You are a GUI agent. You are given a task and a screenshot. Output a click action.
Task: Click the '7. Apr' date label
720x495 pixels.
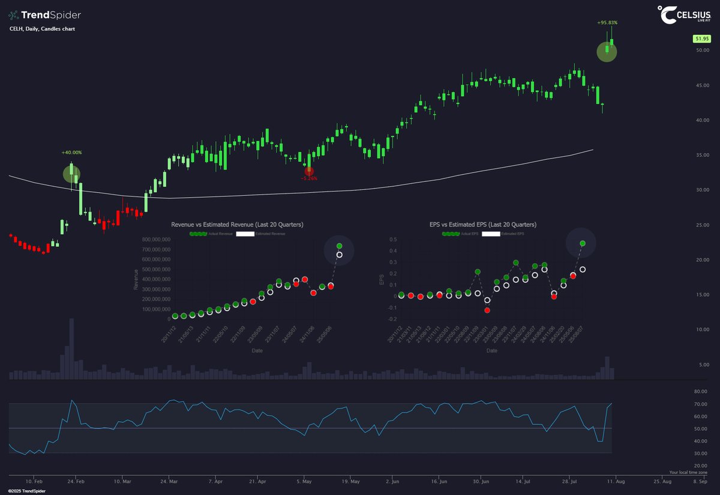click(215, 481)
